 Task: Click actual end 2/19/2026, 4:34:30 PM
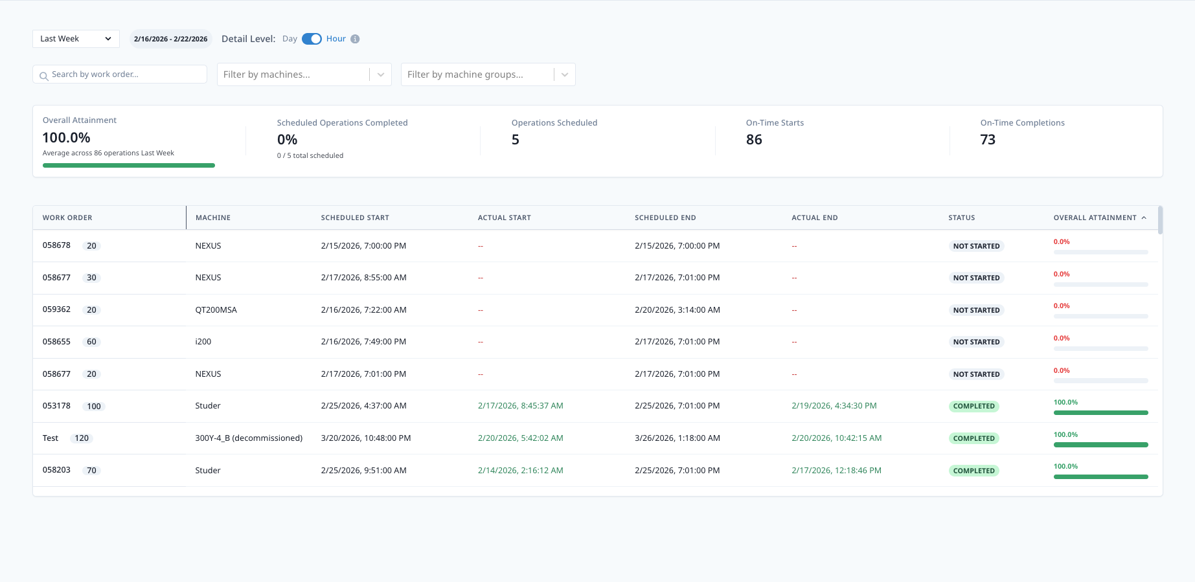point(834,406)
